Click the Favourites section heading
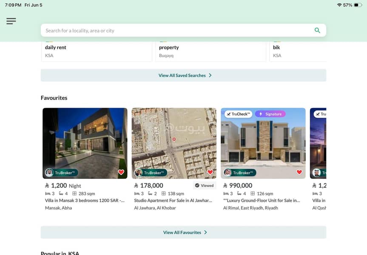The image size is (367, 255). click(54, 98)
